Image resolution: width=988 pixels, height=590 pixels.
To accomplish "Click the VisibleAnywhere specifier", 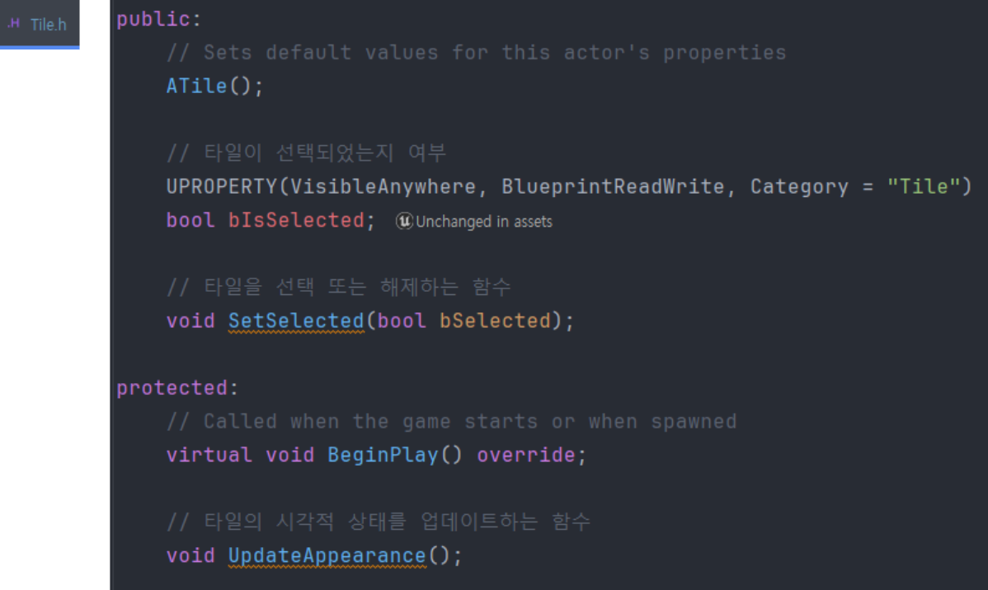I will coord(383,186).
